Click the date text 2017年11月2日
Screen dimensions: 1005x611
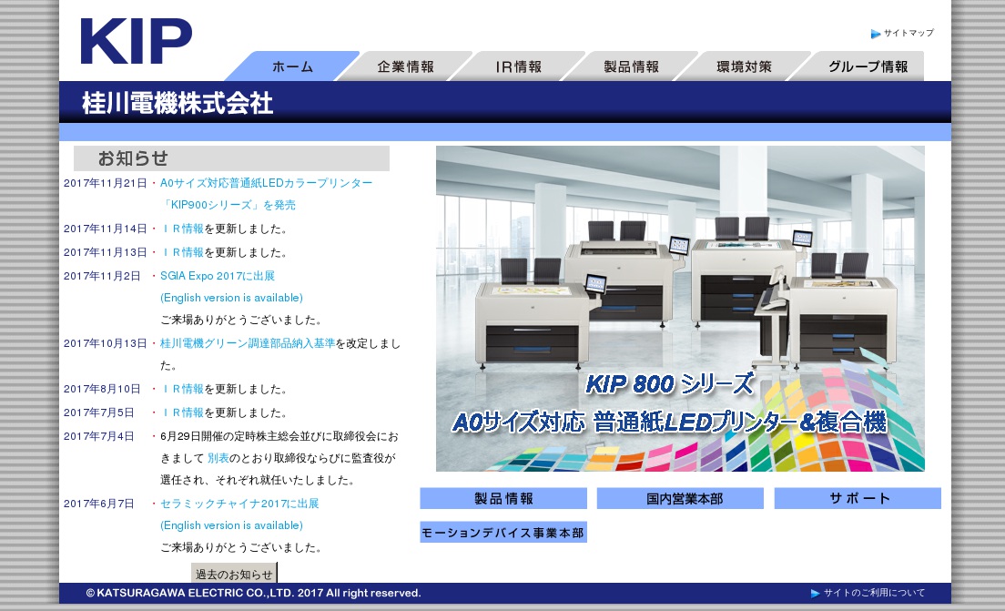(x=102, y=276)
